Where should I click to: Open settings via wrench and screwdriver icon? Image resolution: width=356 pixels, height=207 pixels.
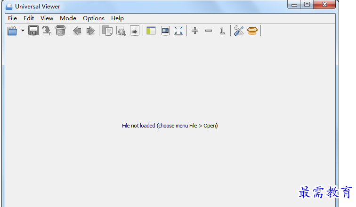click(x=239, y=31)
